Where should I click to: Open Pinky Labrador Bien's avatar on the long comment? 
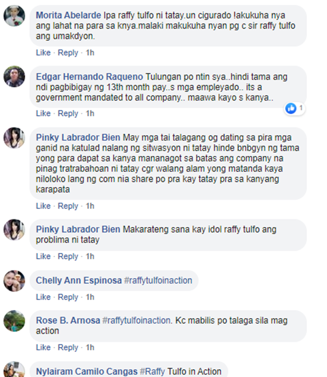click(x=14, y=138)
